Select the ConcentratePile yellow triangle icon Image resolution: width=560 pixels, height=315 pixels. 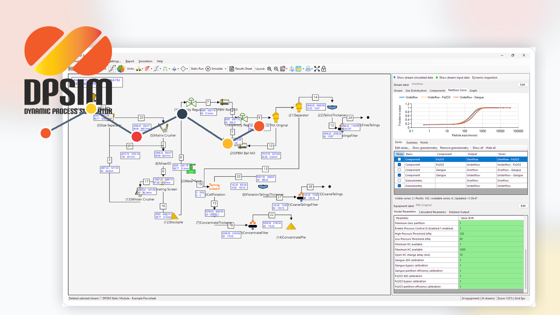point(291,226)
